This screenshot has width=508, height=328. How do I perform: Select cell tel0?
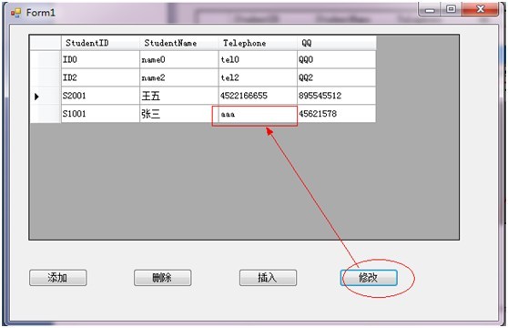258,59
